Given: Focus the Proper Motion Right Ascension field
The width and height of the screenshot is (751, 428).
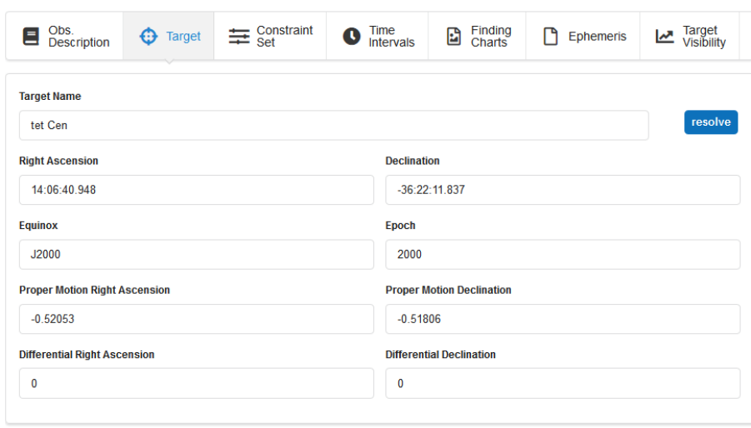Looking at the screenshot, I should click(196, 319).
